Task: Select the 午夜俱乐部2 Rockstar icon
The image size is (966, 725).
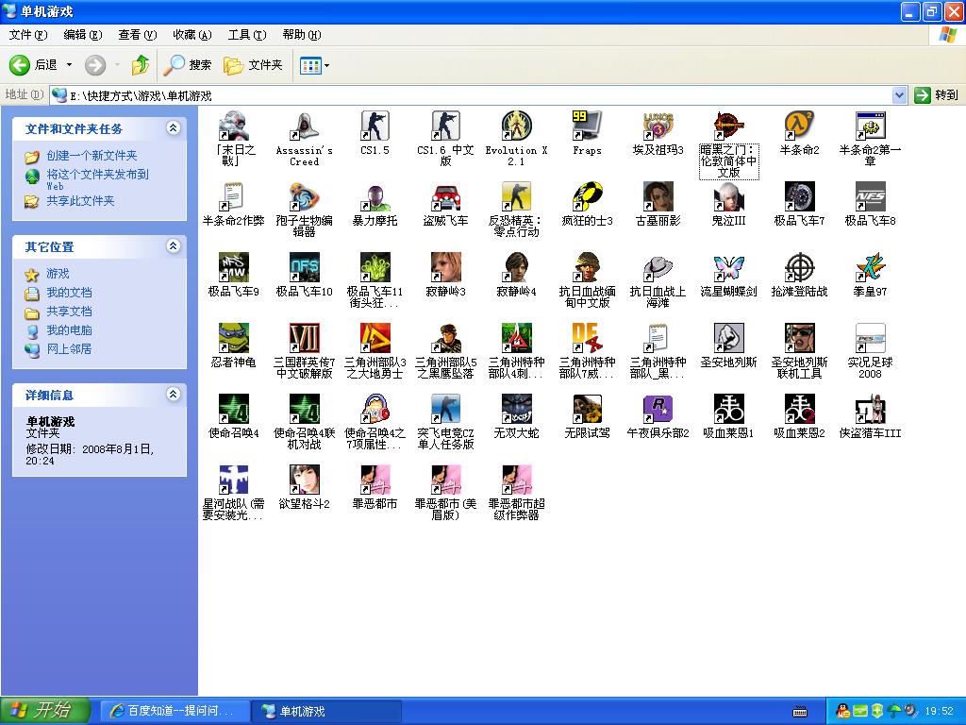Action: pos(658,410)
